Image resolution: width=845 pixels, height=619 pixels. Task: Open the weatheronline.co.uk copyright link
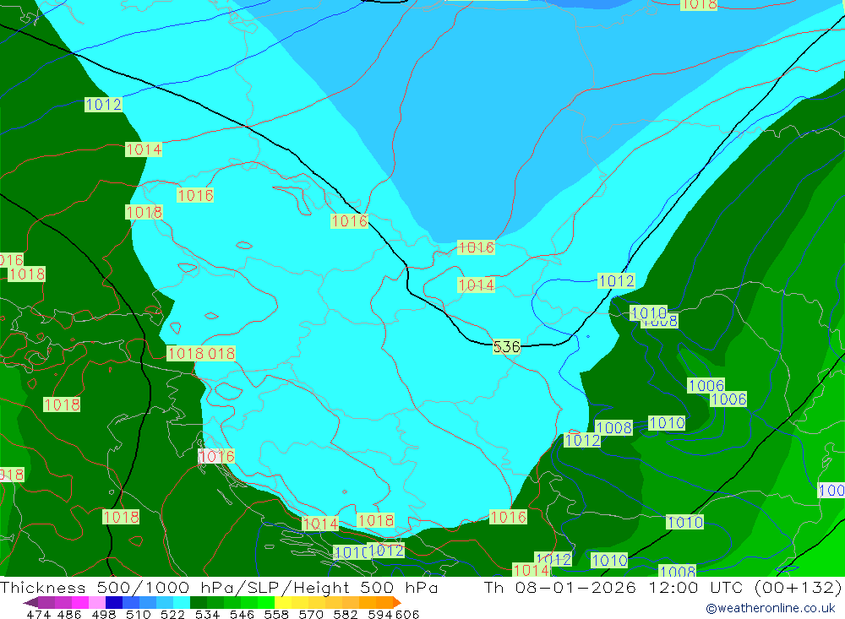pyautogui.click(x=770, y=608)
